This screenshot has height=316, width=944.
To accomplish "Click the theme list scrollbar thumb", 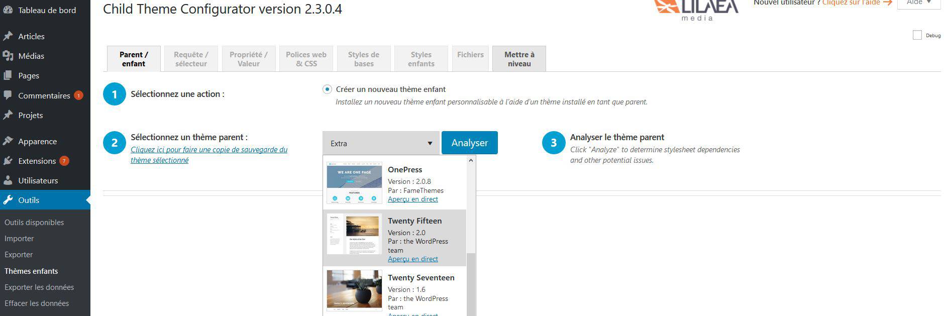I will pos(471,284).
